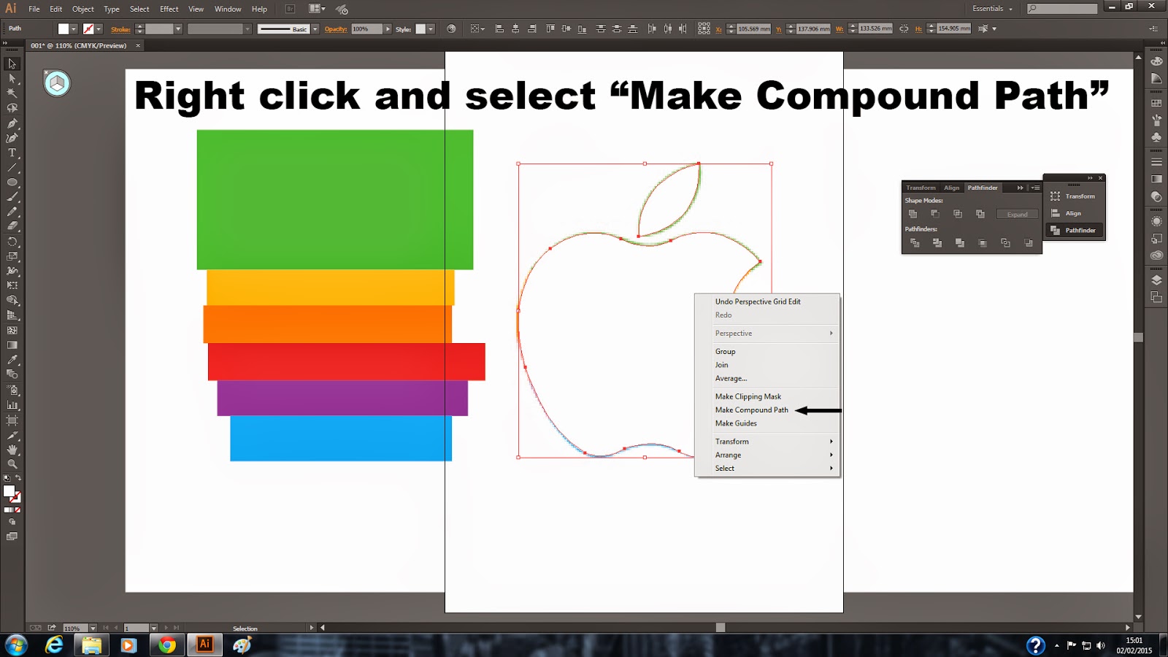Open the stroke weight dropdown

point(178,29)
